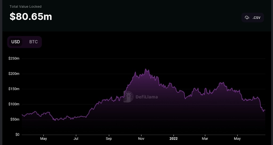Viewport: 273px width, 145px height.
Task: Click the $100m y-axis label
Action: pos(14,104)
